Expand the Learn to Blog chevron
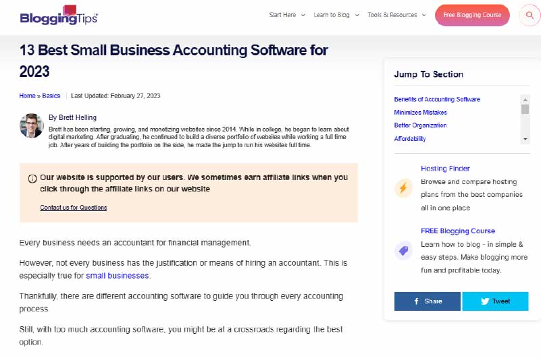The image size is (541, 358). 357,15
